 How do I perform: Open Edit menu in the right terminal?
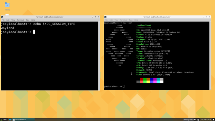tap(111, 20)
